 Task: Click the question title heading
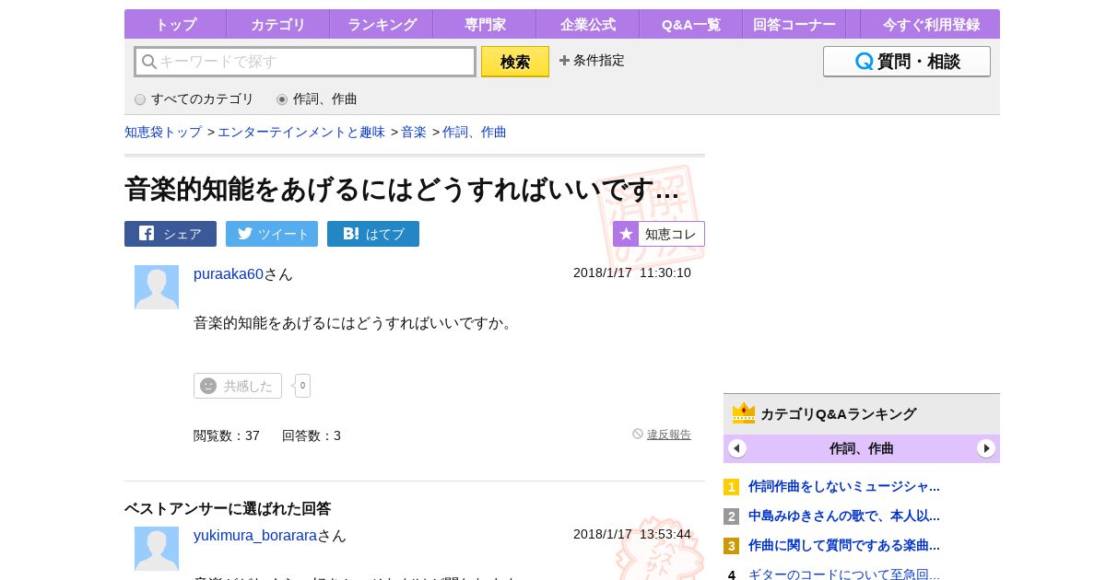(x=402, y=189)
